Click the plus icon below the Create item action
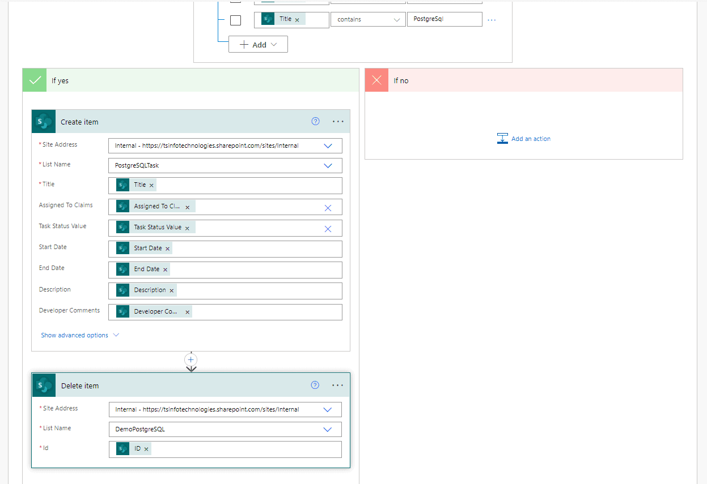Image resolution: width=707 pixels, height=484 pixels. (190, 360)
